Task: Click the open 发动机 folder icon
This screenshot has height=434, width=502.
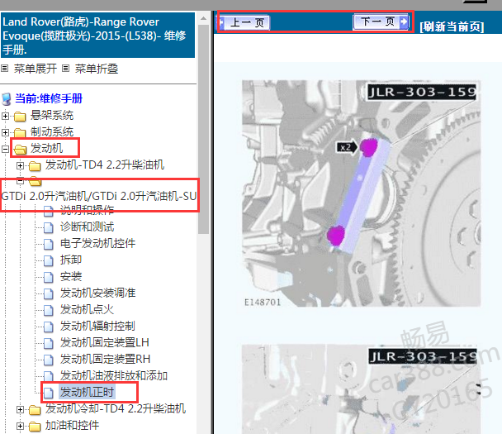Action: [21, 149]
